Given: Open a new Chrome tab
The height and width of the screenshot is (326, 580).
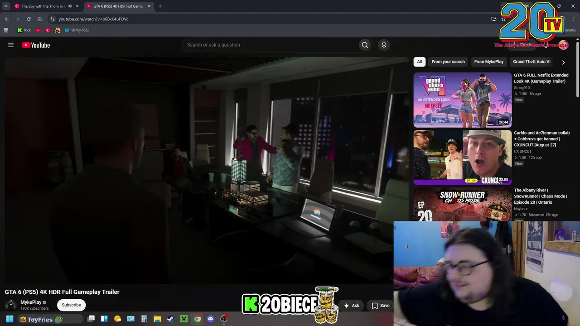Looking at the screenshot, I should coord(160,6).
